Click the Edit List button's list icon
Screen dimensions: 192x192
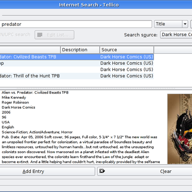(x=40, y=35)
